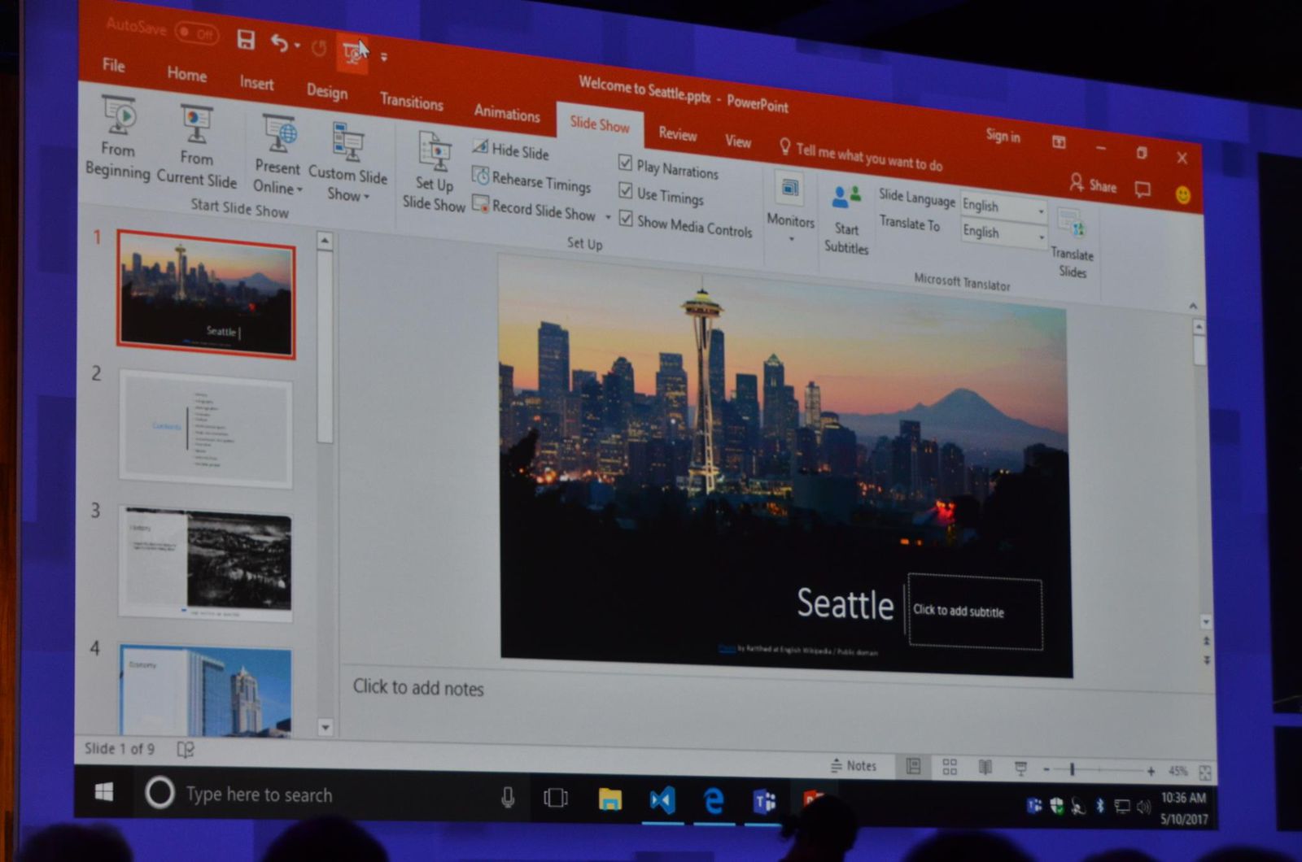
Task: Open the Undo history dropdown arrow
Action: coord(298,46)
